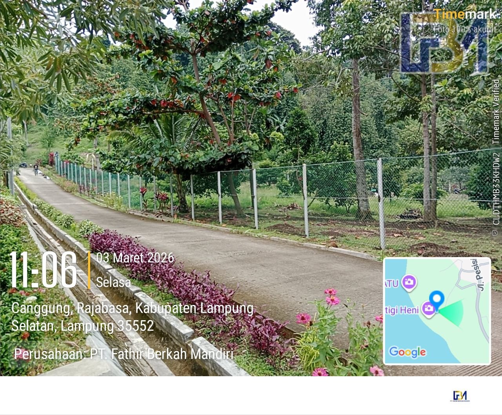Click the orange divider bar beside time
Screen dimensions: 502x415
click(89, 270)
